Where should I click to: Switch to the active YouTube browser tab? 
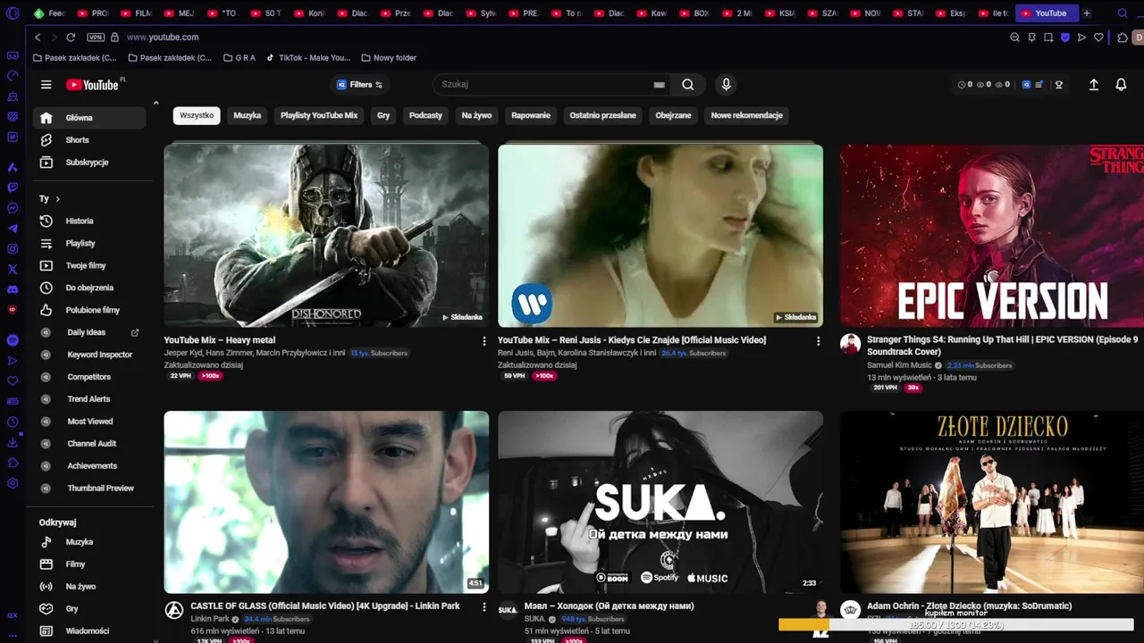[1047, 13]
